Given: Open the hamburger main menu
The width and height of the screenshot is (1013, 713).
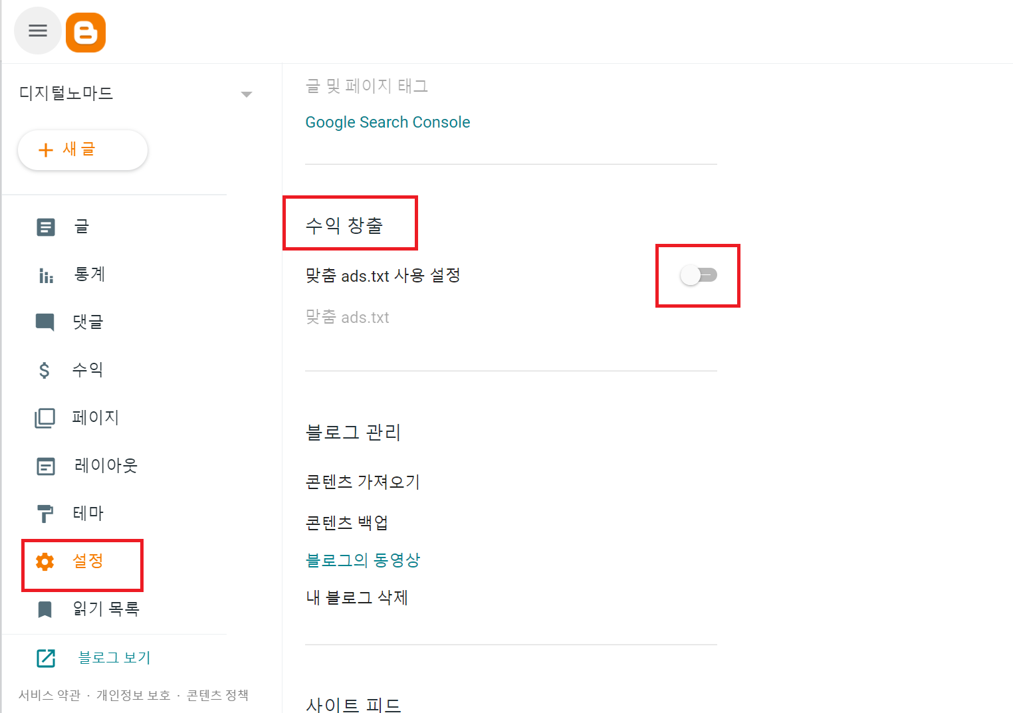Looking at the screenshot, I should (38, 31).
